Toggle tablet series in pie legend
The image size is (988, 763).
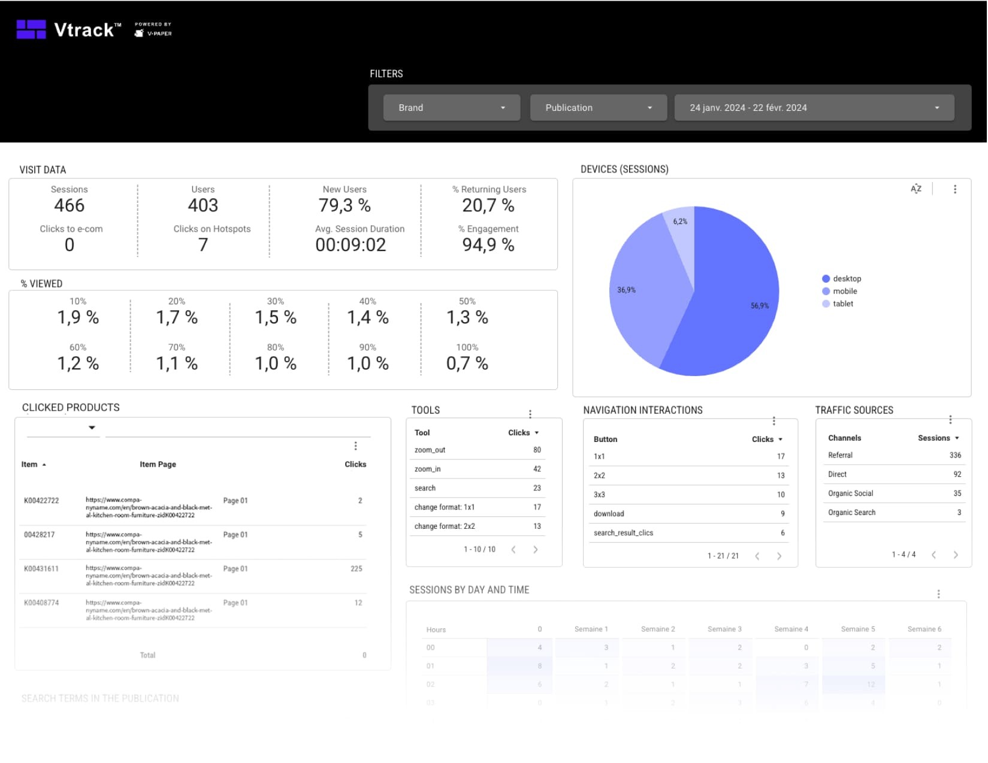coord(838,304)
